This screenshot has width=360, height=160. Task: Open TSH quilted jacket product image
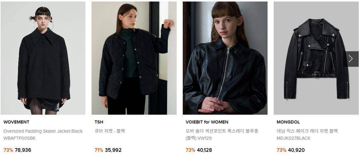pos(134,58)
